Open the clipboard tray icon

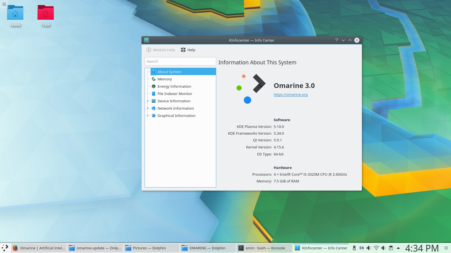pyautogui.click(x=391, y=248)
